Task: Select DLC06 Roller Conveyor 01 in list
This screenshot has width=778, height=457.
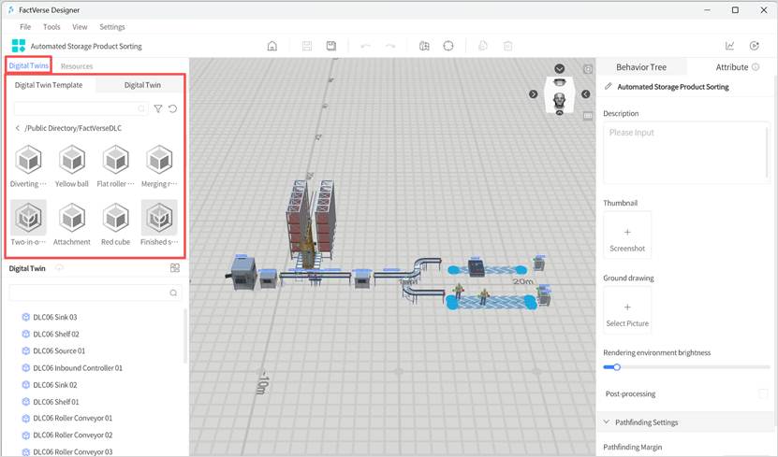Action: coord(72,418)
